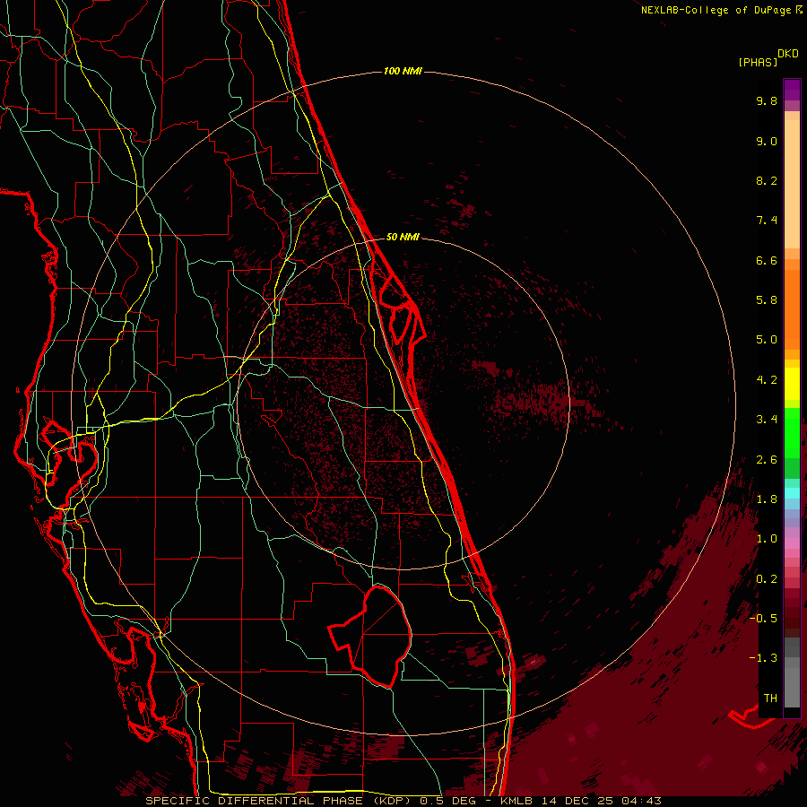Click the 0.5 DEG elevation text in caption
Screen dimensions: 807x807
coord(447,801)
